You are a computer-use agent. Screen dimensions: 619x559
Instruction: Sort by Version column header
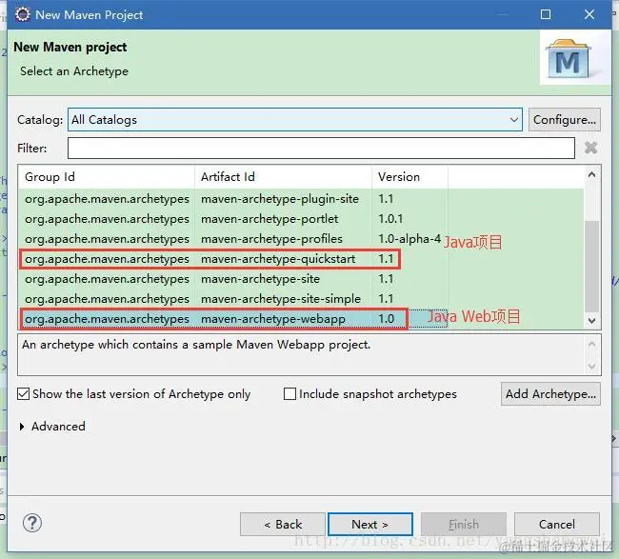(409, 177)
